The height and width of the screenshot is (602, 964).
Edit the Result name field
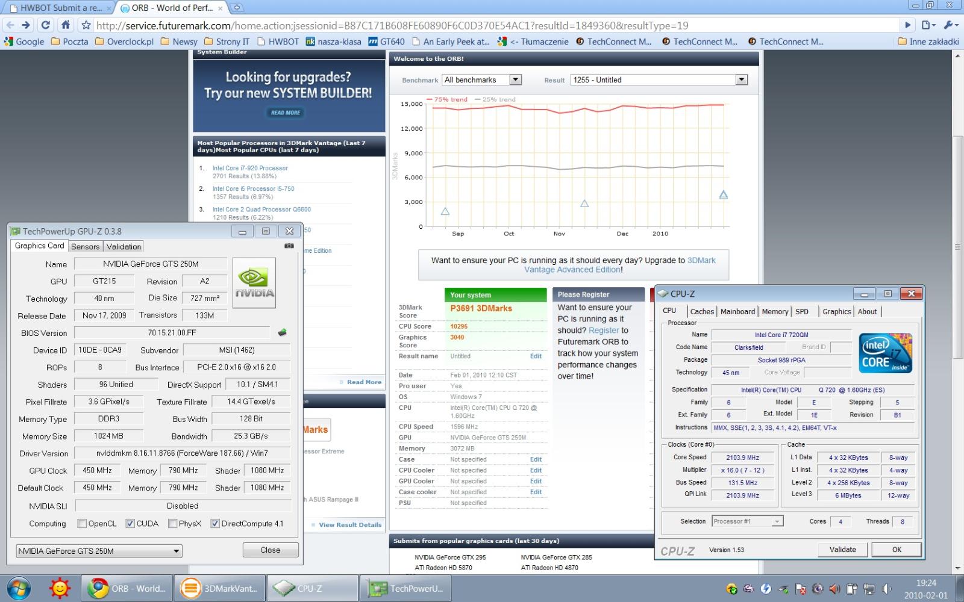point(536,356)
